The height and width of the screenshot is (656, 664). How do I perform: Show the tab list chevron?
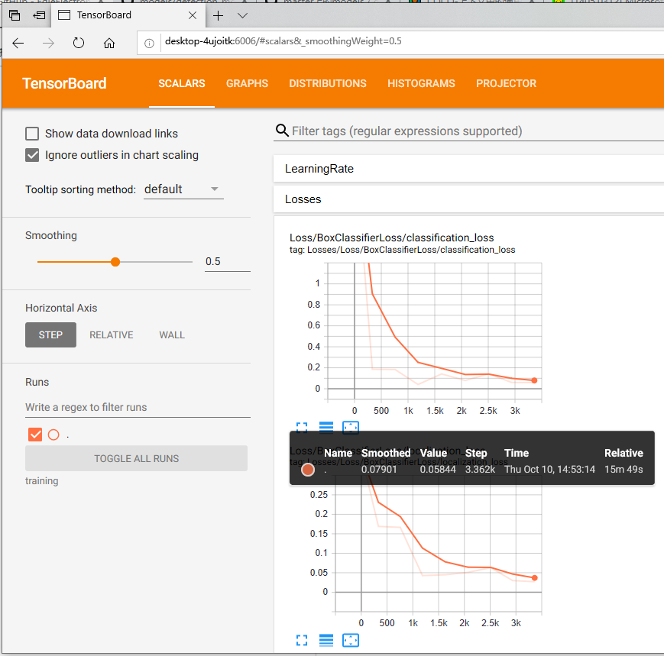243,16
